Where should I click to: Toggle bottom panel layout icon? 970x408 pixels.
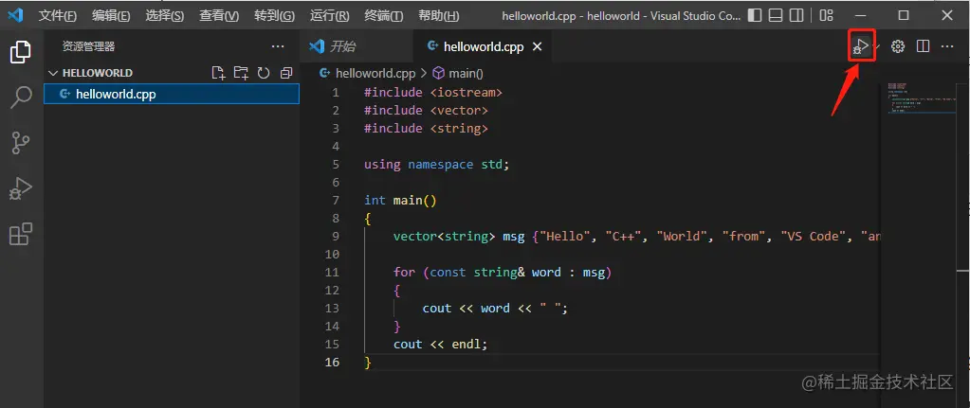pos(776,15)
